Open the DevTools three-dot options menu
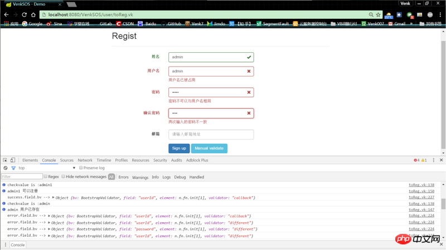This screenshot has width=446, height=250. point(434,160)
